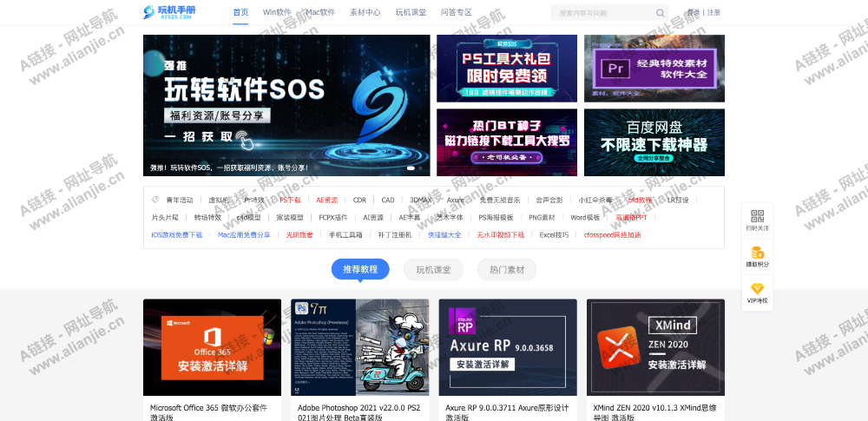Click the iOS游戏免费下载 link
This screenshot has height=421, width=868.
click(176, 235)
